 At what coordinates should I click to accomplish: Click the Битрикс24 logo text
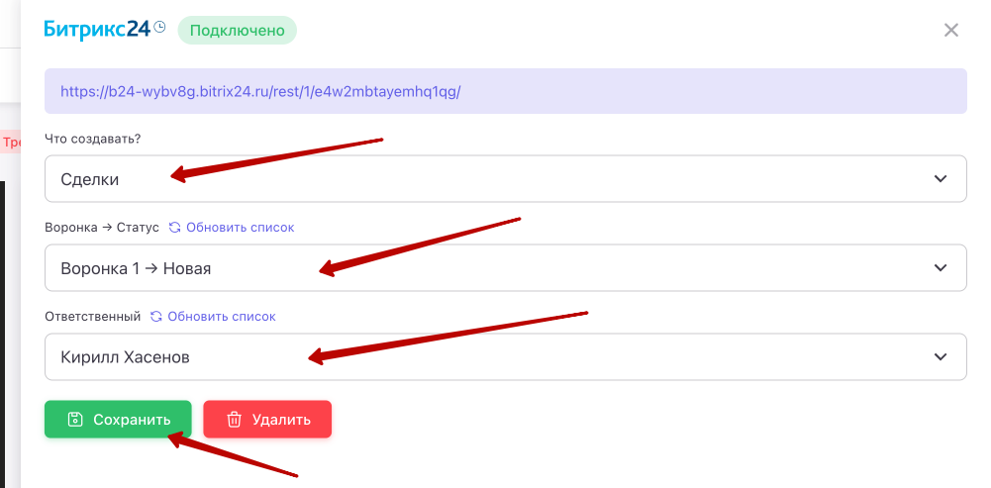97,30
